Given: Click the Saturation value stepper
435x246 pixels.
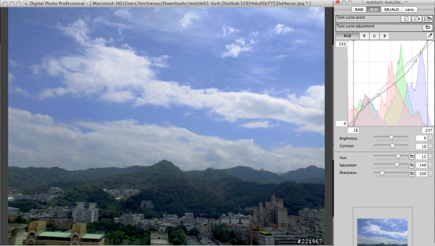Looking at the screenshot, I should coord(430,165).
